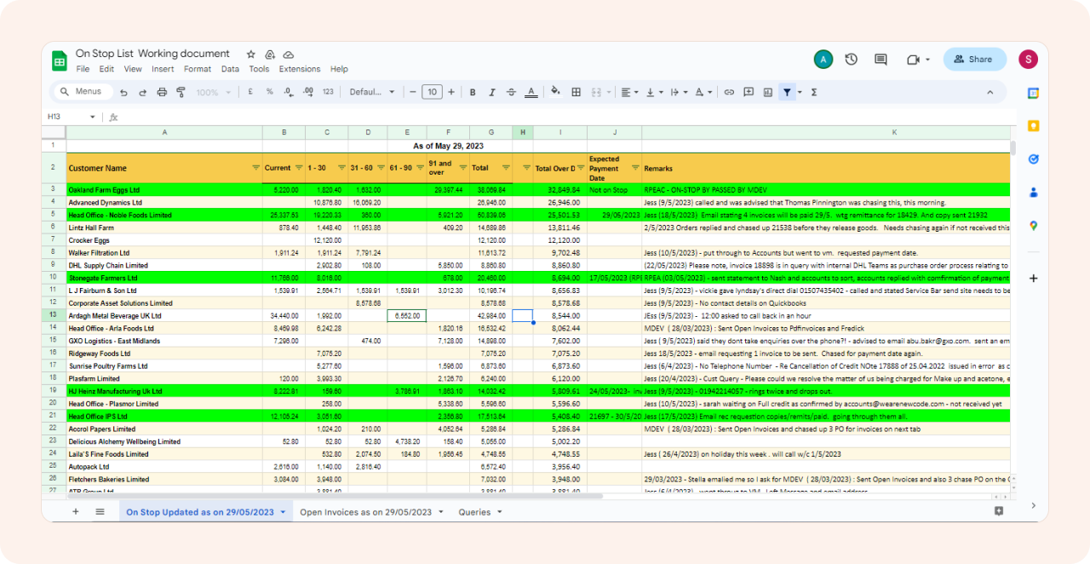Star the On Stop List document

[x=250, y=54]
